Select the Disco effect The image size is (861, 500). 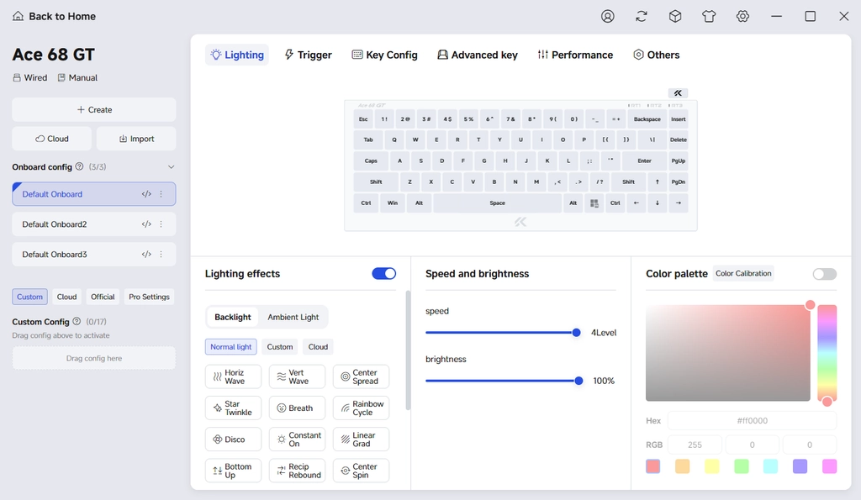click(x=234, y=439)
